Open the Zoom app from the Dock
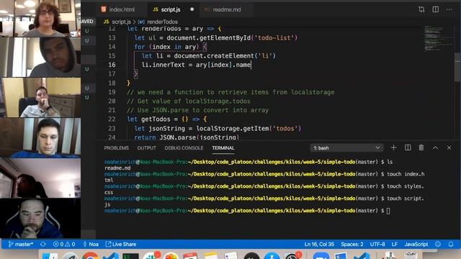 (321, 256)
